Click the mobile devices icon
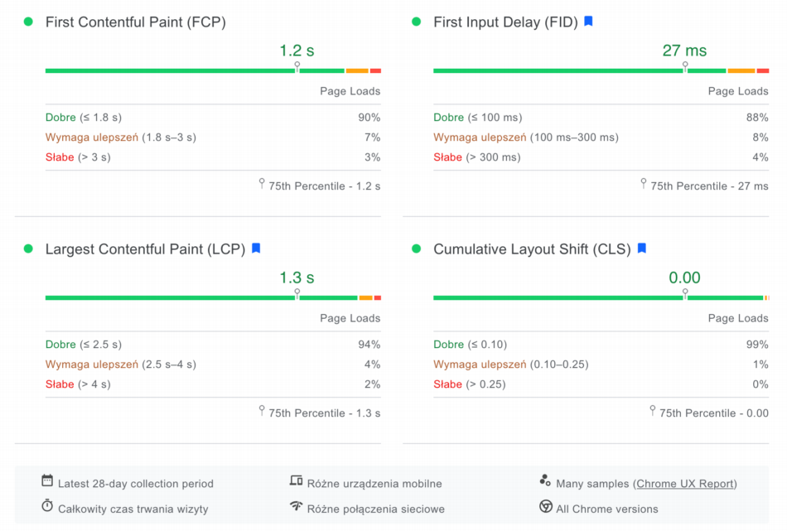This screenshot has width=787, height=531. click(296, 481)
